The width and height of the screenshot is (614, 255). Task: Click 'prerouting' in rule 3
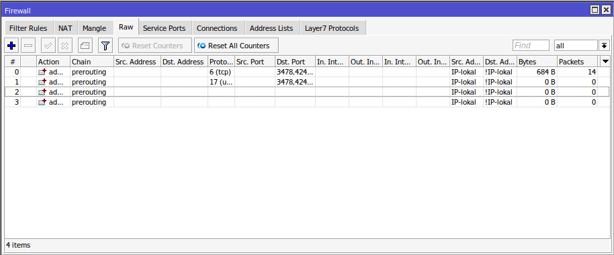click(89, 103)
